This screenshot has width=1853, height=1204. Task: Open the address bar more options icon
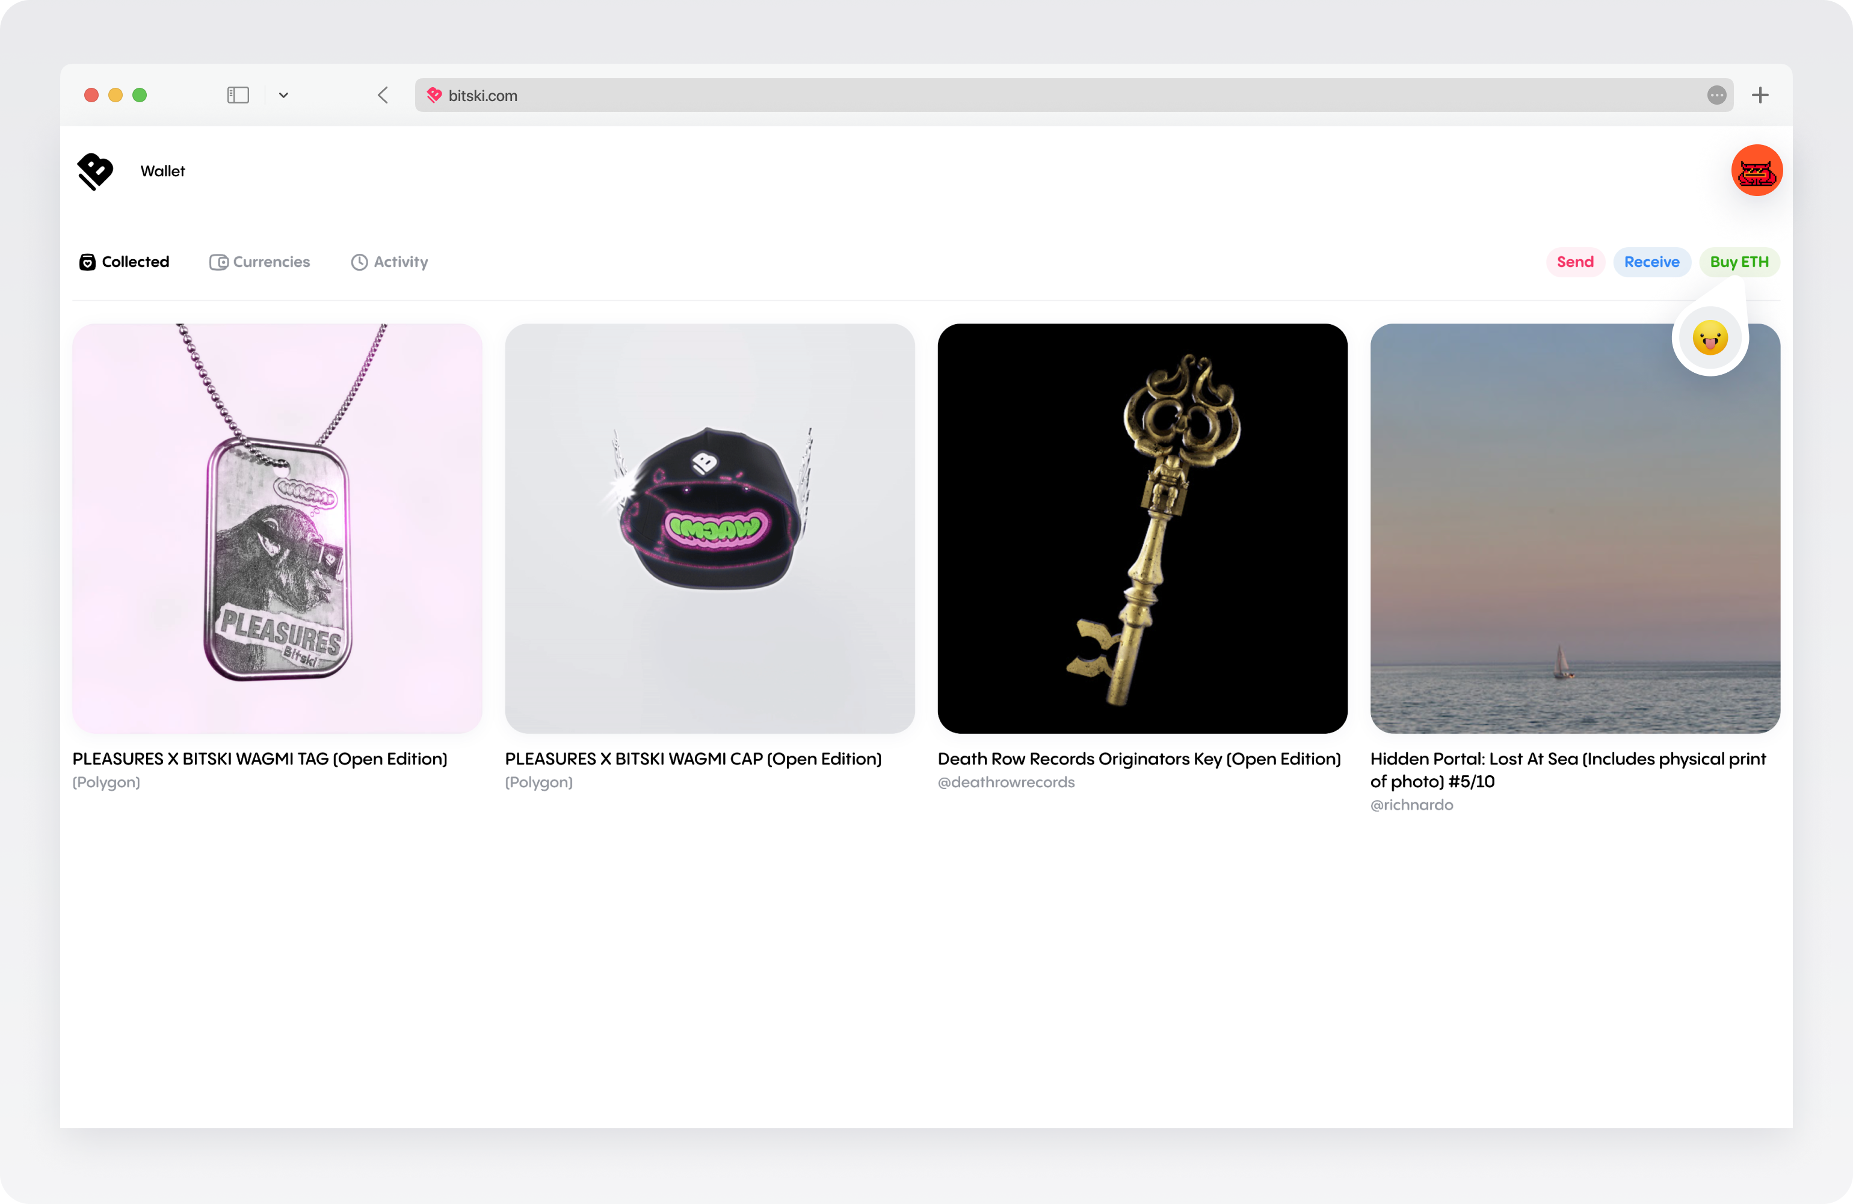[1716, 95]
